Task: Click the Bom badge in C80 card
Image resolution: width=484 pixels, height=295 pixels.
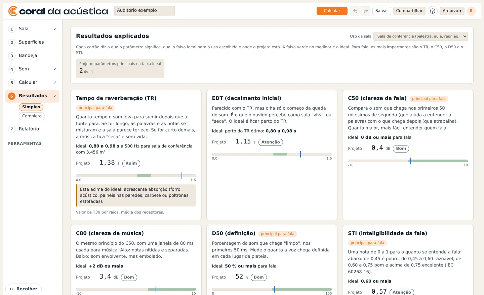Action: (x=129, y=277)
